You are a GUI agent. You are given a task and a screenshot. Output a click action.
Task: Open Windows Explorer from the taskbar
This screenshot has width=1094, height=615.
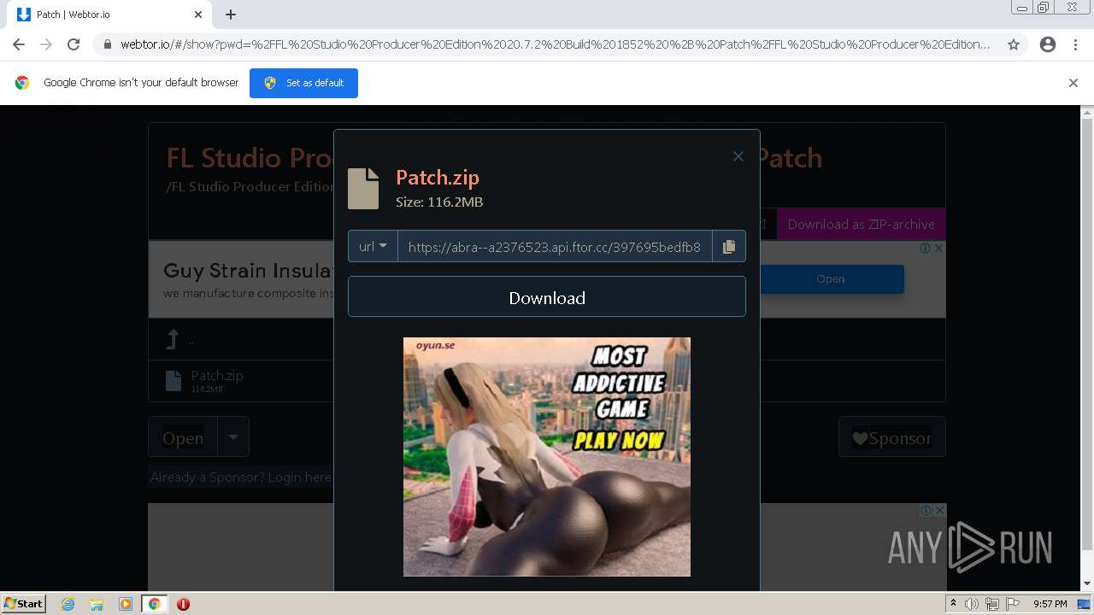pos(97,604)
